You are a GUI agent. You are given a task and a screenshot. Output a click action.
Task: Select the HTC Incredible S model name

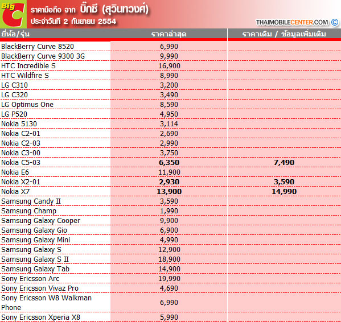pos(28,65)
